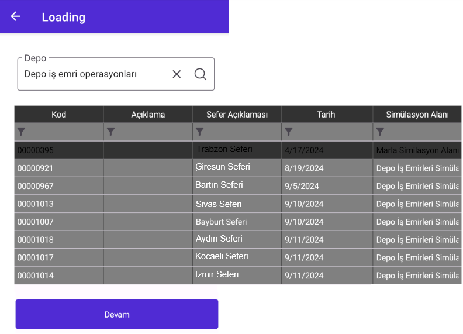Click the Sivas Seferi cell
The width and height of the screenshot is (463, 334).
point(237,204)
